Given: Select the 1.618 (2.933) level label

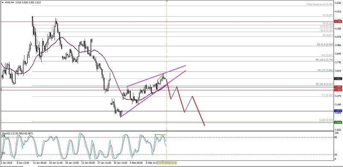Looking at the screenshot, I should pos(326,120).
